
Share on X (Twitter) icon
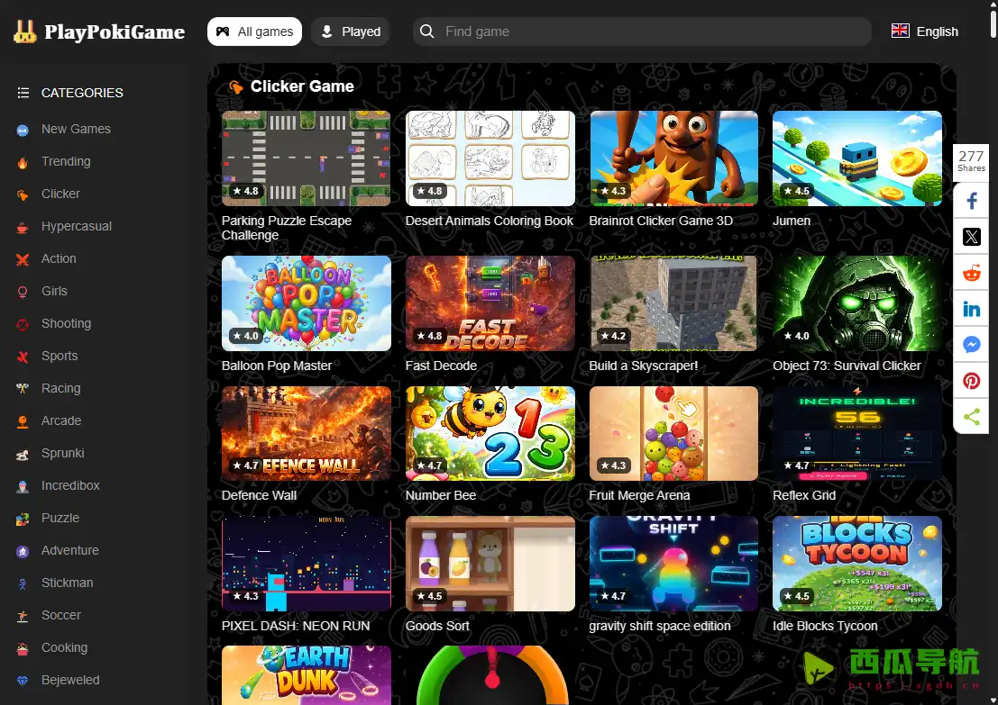971,237
